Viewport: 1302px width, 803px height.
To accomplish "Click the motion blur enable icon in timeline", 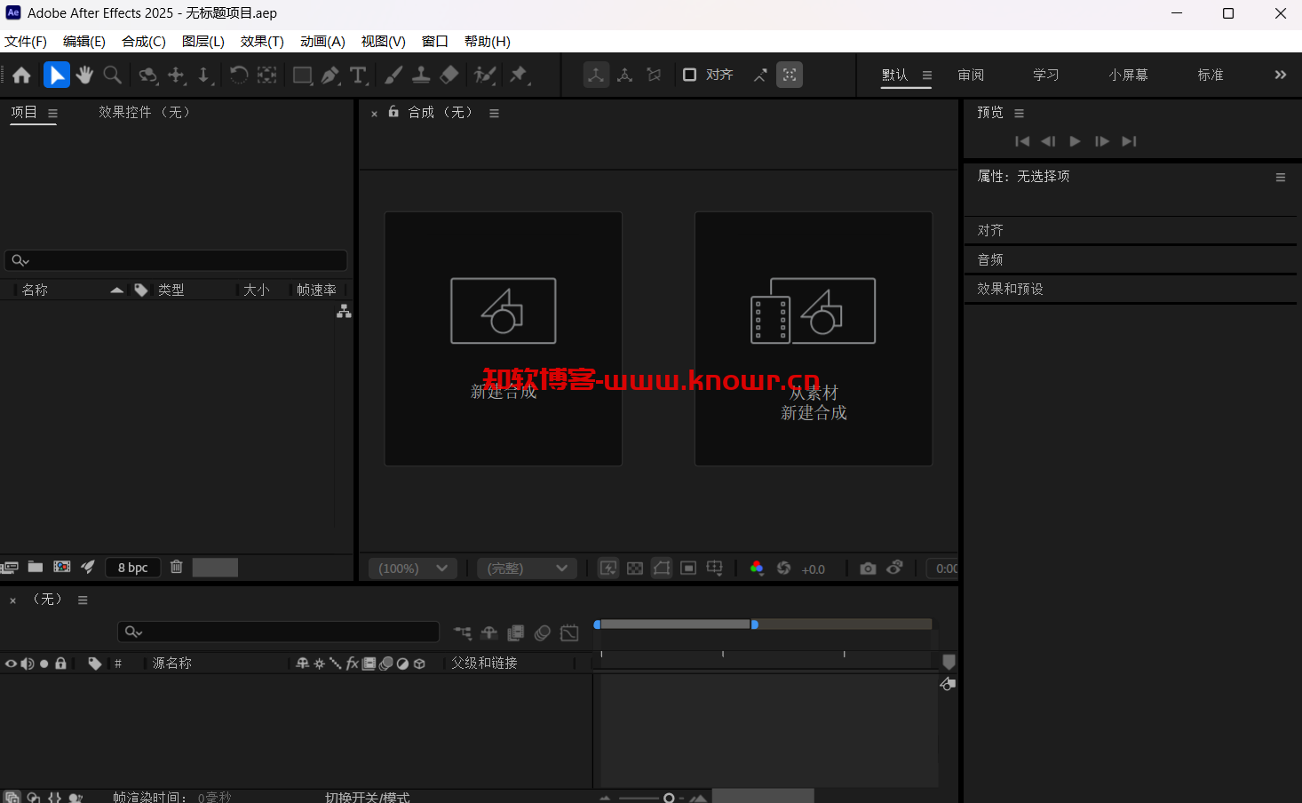I will point(543,632).
